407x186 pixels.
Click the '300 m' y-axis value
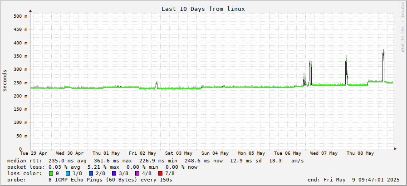click(20, 69)
